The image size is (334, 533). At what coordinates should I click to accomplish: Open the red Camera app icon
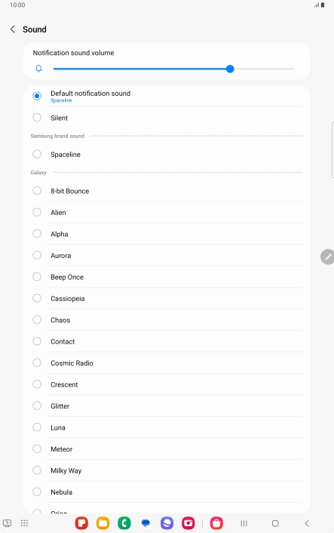188,523
